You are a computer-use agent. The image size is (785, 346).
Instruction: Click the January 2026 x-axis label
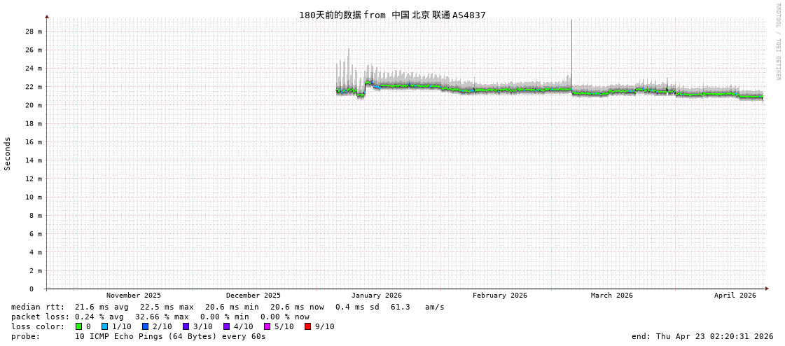click(x=376, y=296)
